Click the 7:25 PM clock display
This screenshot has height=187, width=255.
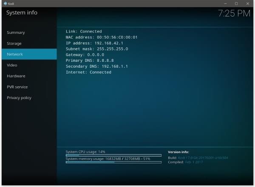pos(234,14)
